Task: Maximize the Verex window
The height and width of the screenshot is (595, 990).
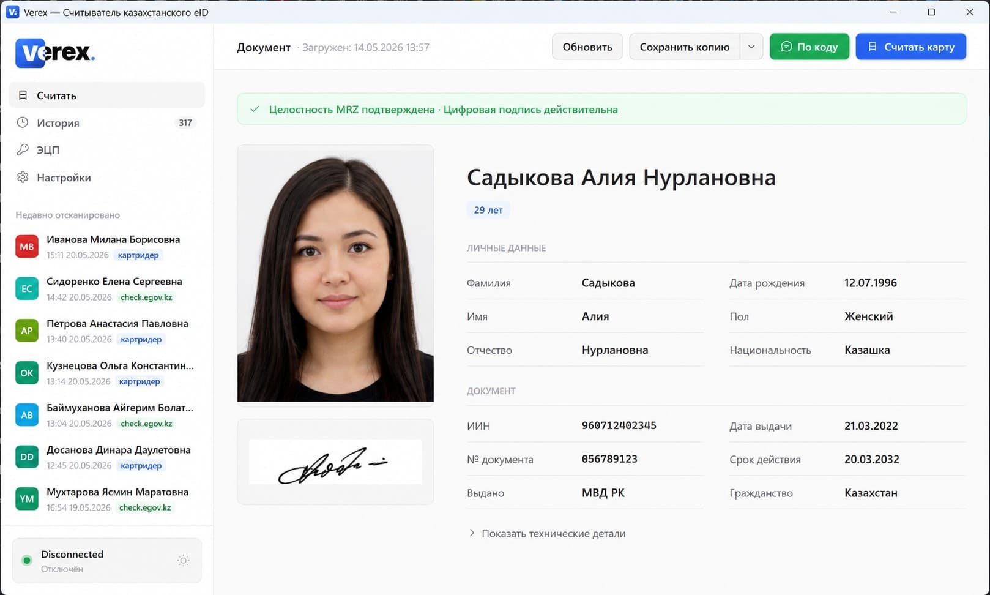Action: pyautogui.click(x=931, y=12)
